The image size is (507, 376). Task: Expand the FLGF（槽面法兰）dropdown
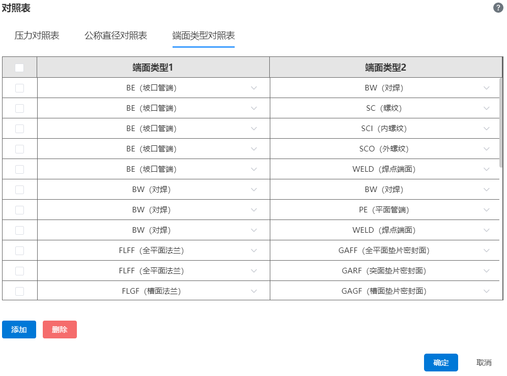[254, 291]
